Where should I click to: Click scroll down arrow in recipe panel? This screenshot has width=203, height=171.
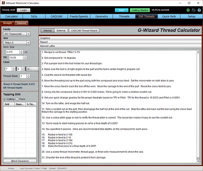click(x=198, y=161)
